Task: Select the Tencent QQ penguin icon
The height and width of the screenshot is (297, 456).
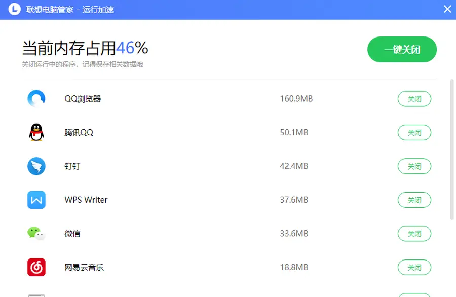Action: [36, 132]
